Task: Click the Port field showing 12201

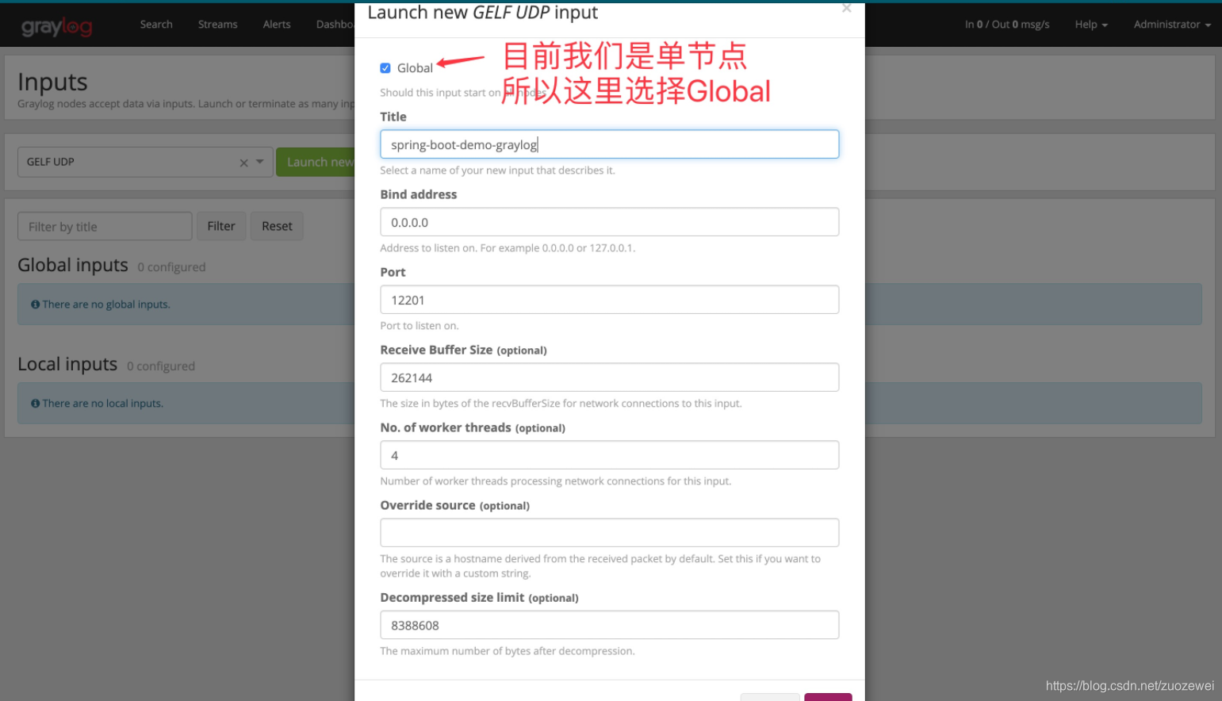Action: coord(609,300)
